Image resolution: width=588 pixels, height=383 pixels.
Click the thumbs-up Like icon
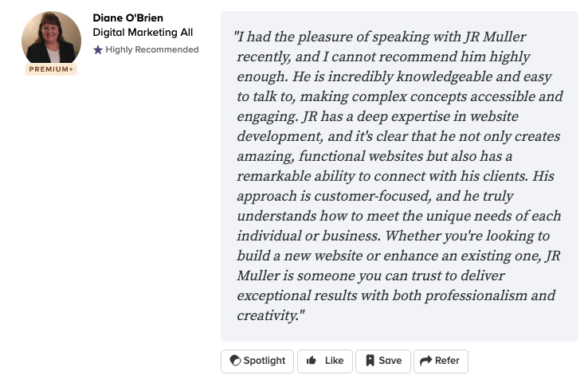312,361
